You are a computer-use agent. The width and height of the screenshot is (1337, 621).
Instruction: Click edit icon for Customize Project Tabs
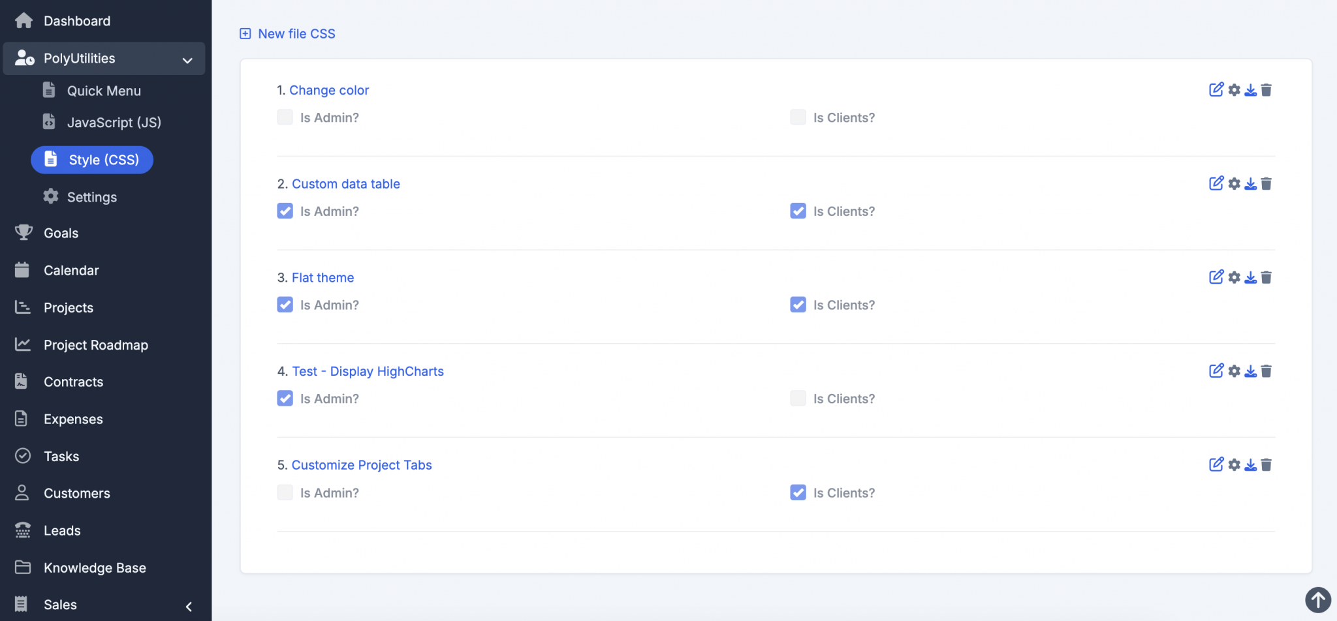(1216, 465)
